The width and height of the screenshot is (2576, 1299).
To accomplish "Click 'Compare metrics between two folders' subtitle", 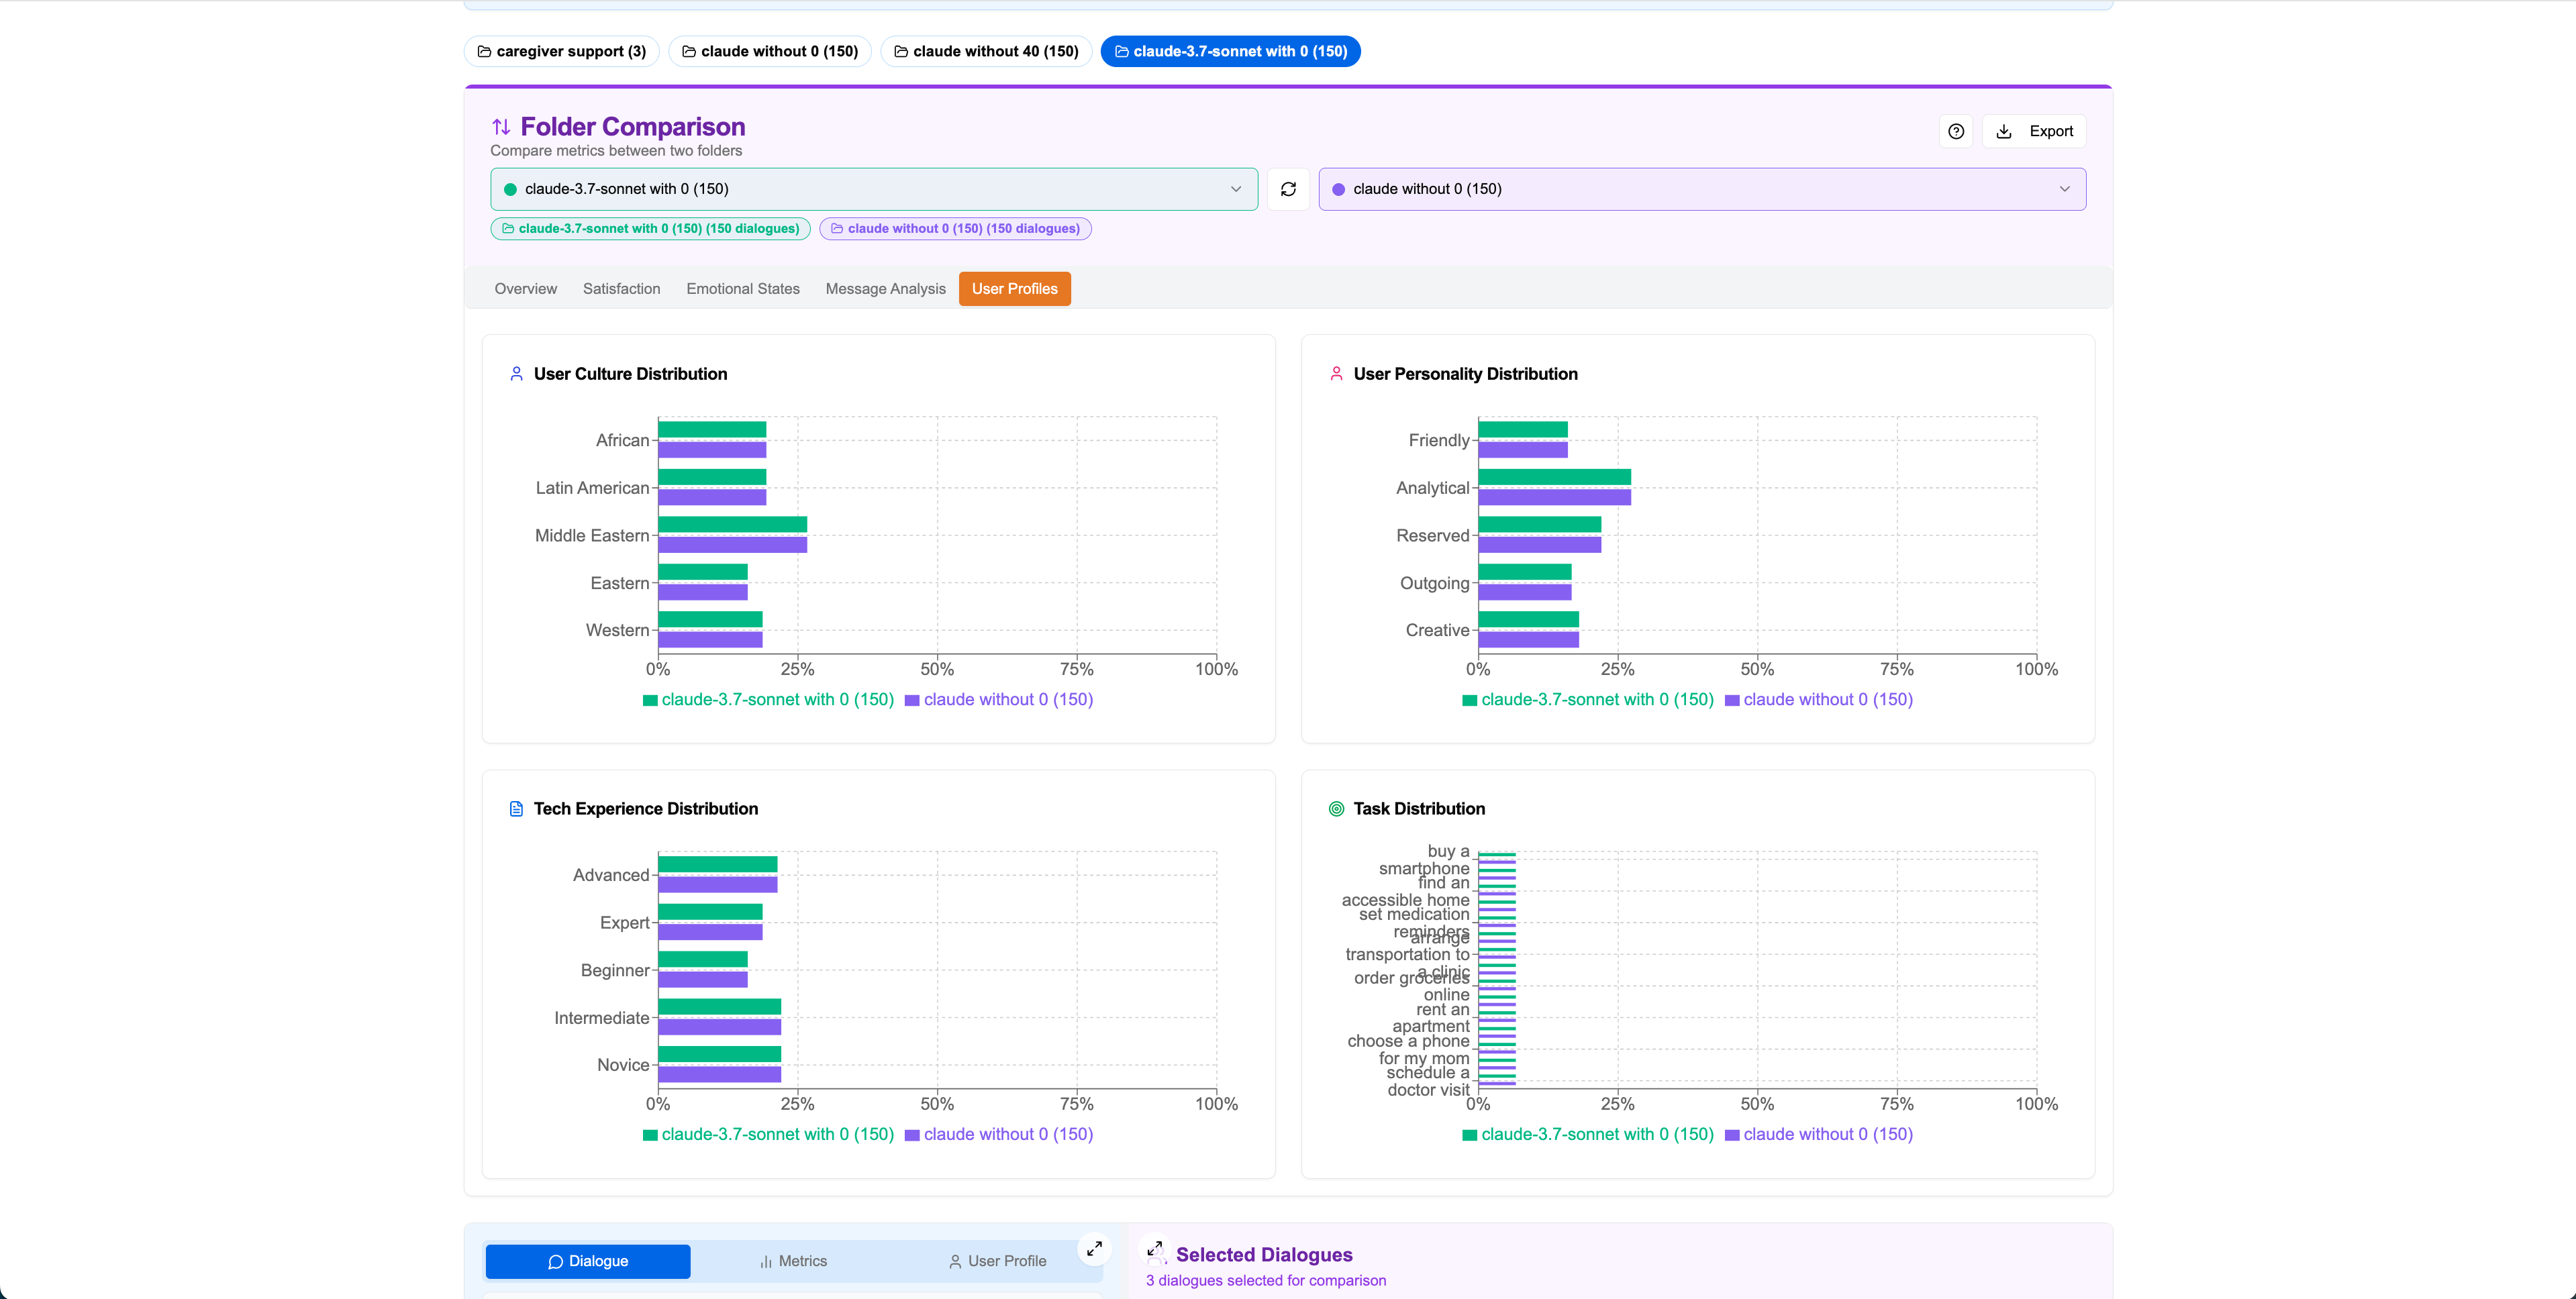I will click(x=616, y=151).
